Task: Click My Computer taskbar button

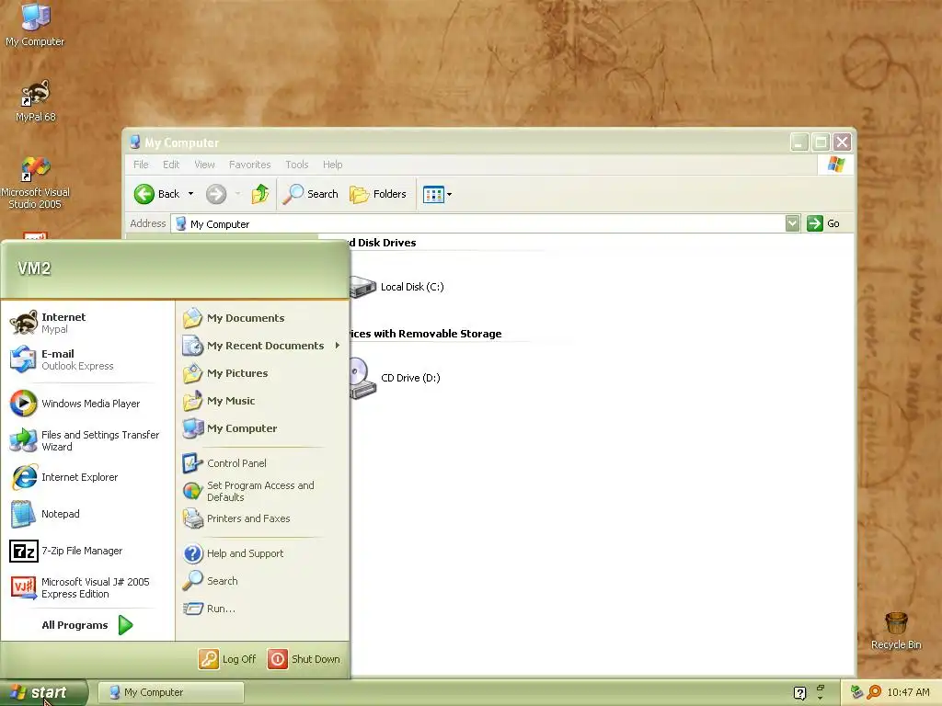Action: 170,692
